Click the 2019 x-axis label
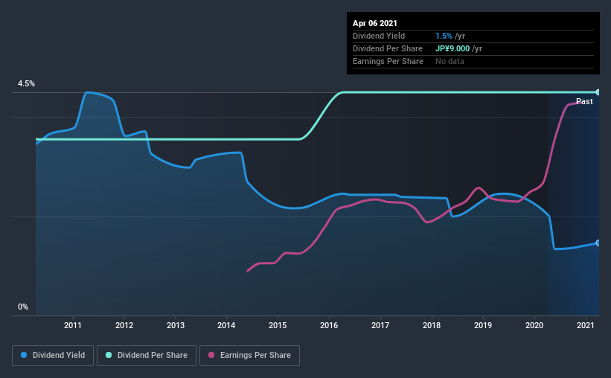Viewport: 611px width, 378px height. tap(483, 325)
